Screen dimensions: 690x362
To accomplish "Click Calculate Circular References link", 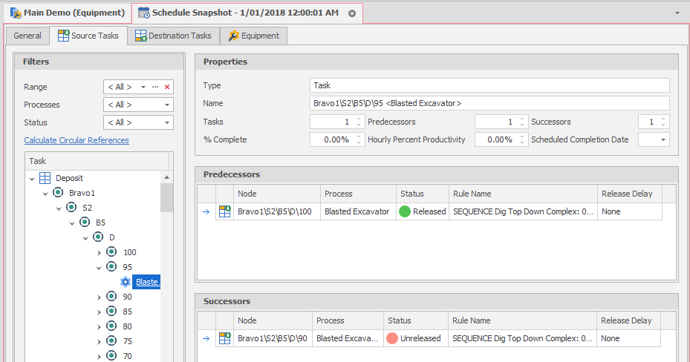I will (77, 140).
